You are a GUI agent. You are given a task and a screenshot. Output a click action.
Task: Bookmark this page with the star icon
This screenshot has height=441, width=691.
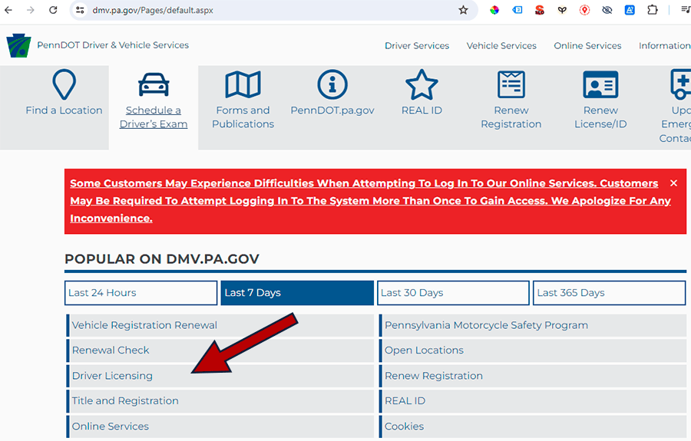463,10
